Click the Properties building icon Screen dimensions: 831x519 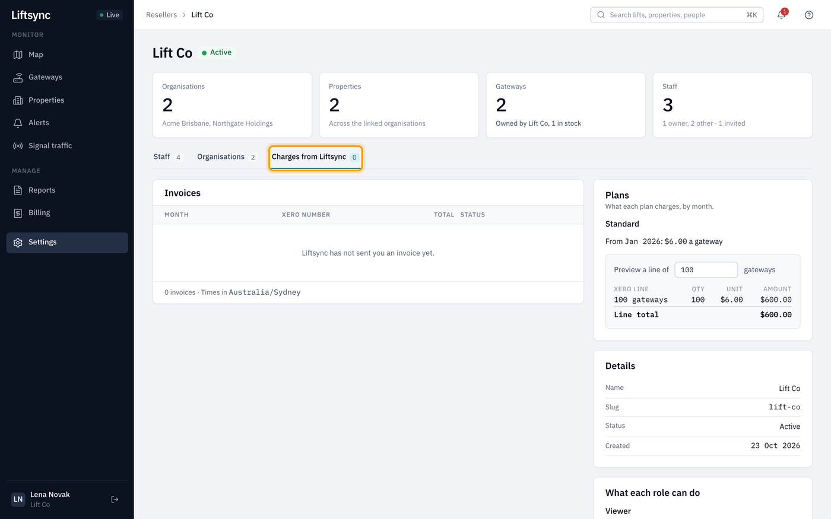tap(18, 100)
